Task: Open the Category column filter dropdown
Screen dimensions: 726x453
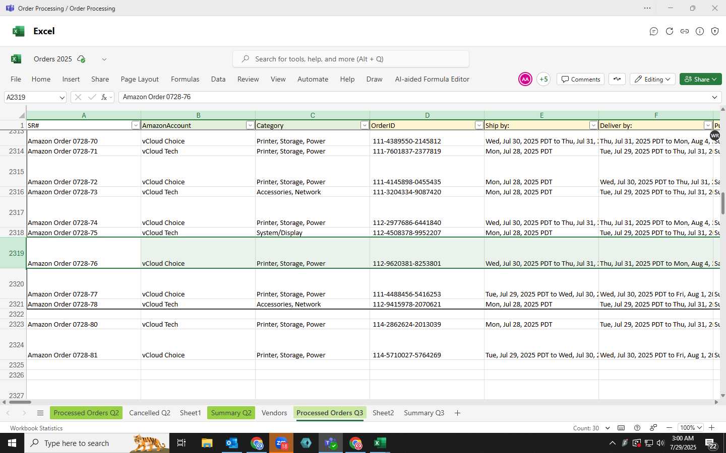Action: point(365,125)
